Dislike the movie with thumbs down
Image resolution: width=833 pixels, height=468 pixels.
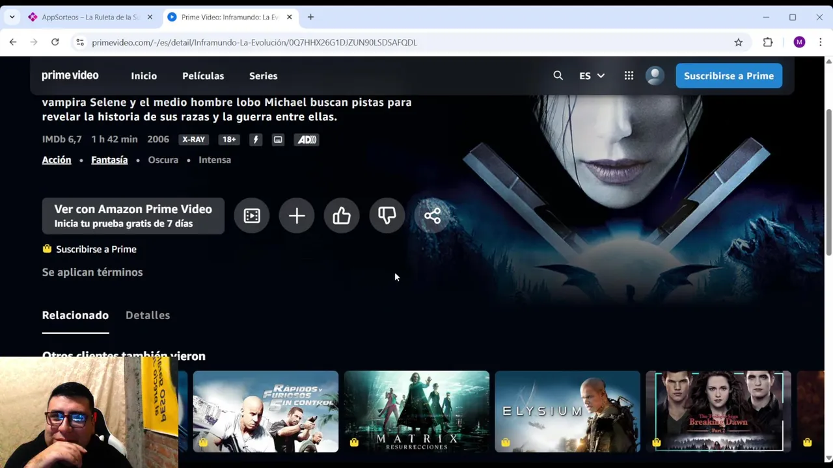pos(387,216)
